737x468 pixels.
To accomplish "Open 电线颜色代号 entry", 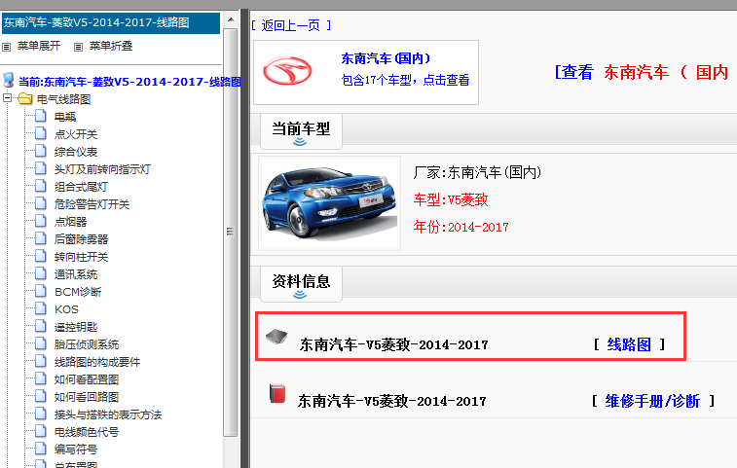I will (x=87, y=432).
